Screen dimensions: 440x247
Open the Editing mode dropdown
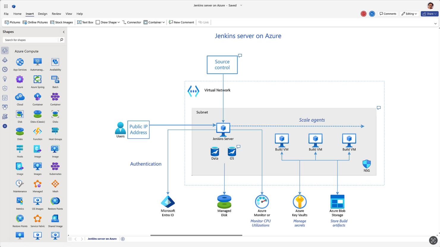click(x=409, y=13)
